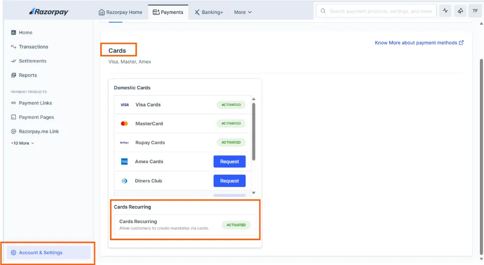Click the Visa Cards ACTIVATED badge

231,104
